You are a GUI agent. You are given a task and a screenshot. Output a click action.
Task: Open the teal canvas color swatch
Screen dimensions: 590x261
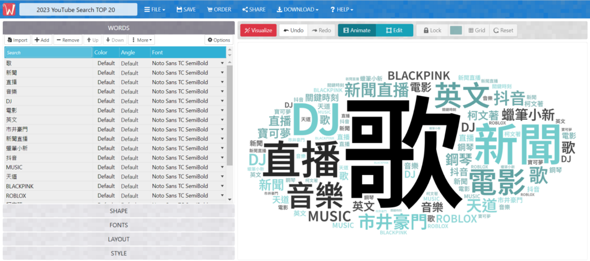[456, 31]
